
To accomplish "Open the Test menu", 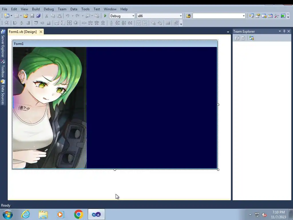I will pos(97,9).
